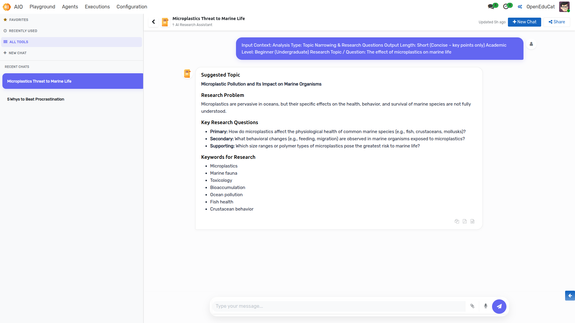Export the response as PDF

(464, 221)
